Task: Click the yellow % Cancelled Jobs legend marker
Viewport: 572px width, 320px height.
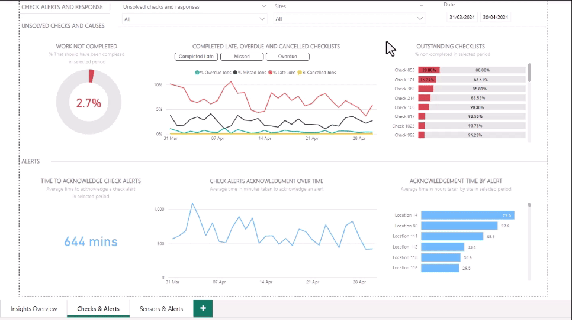Action: tap(300, 73)
